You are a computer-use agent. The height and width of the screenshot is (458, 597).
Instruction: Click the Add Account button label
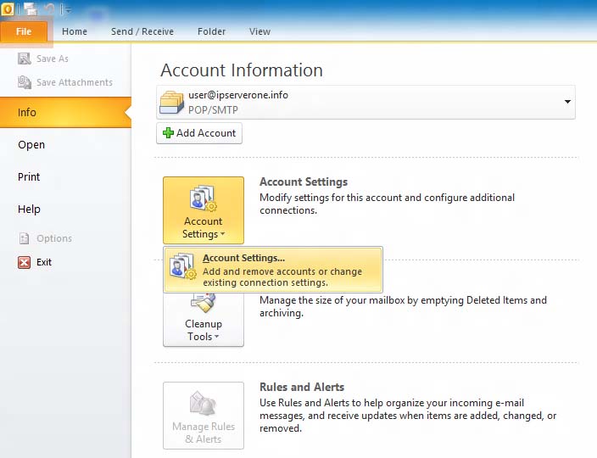[206, 133]
